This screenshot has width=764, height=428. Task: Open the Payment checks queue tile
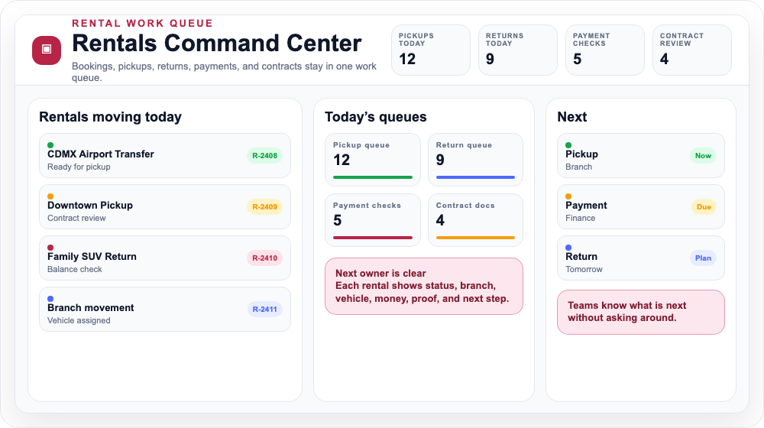point(373,220)
